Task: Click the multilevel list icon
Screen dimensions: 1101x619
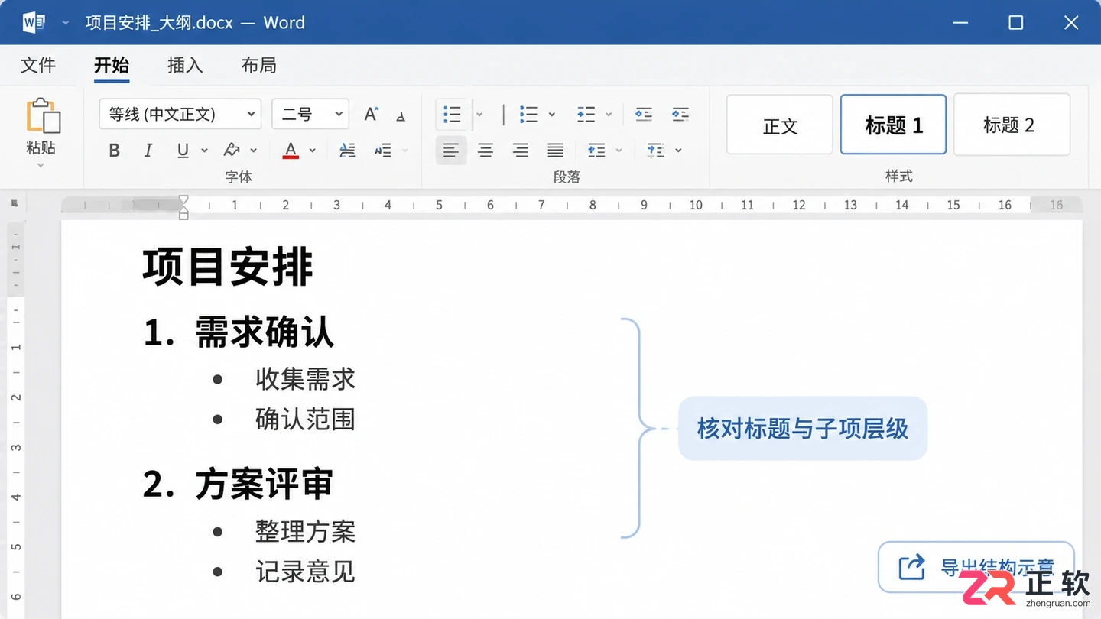Action: click(586, 115)
